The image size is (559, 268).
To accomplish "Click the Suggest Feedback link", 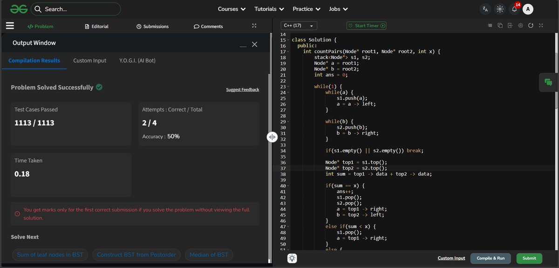I will [x=242, y=89].
